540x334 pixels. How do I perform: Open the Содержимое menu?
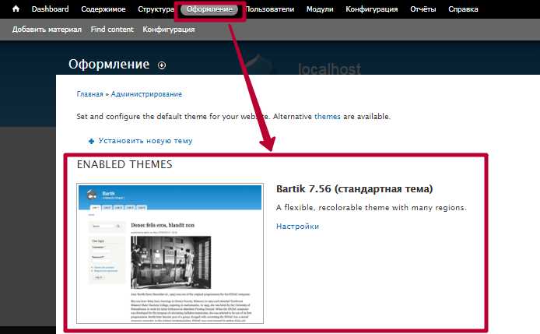(x=103, y=9)
